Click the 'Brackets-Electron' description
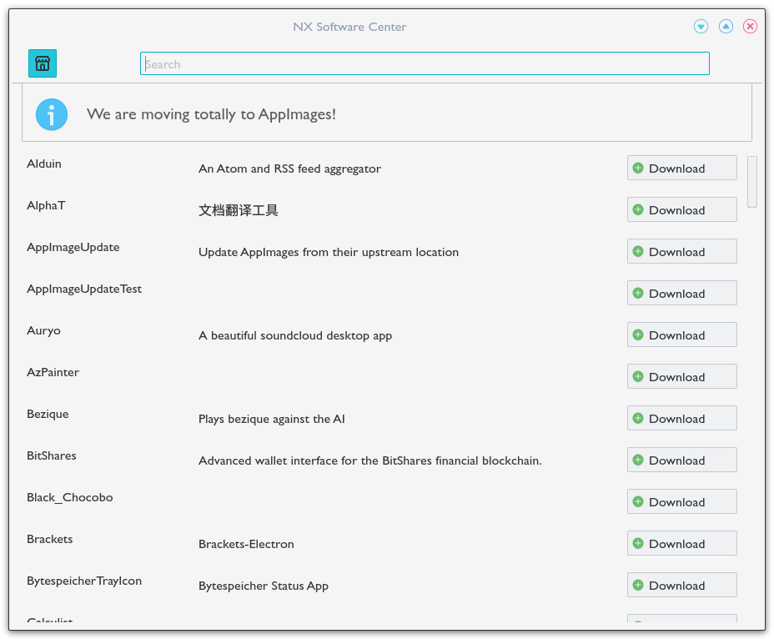The width and height of the screenshot is (774, 639). tap(246, 544)
